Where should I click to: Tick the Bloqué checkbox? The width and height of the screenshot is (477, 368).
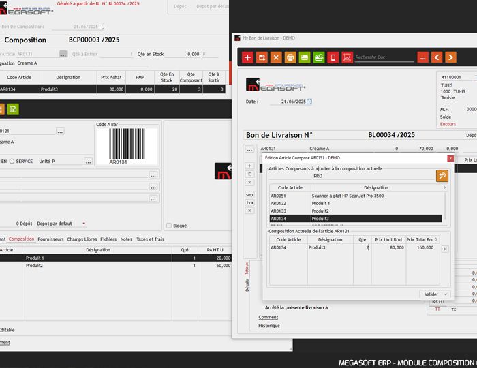169,226
